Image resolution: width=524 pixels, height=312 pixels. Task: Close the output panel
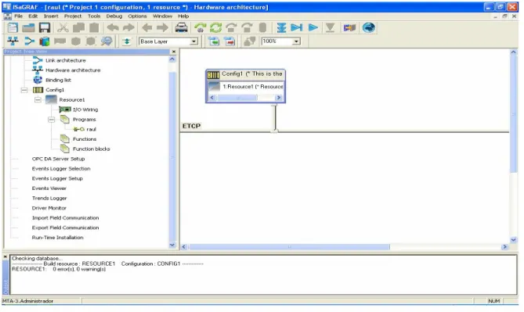coord(5,257)
